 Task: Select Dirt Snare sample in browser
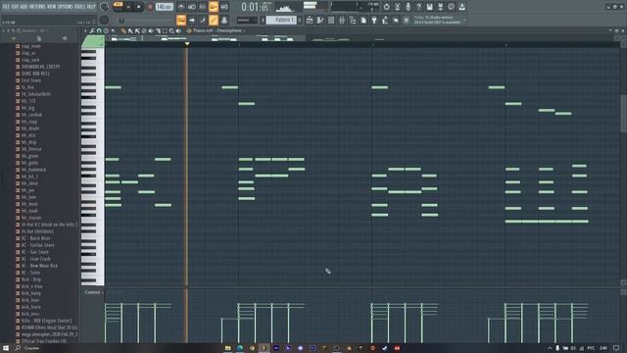click(31, 80)
